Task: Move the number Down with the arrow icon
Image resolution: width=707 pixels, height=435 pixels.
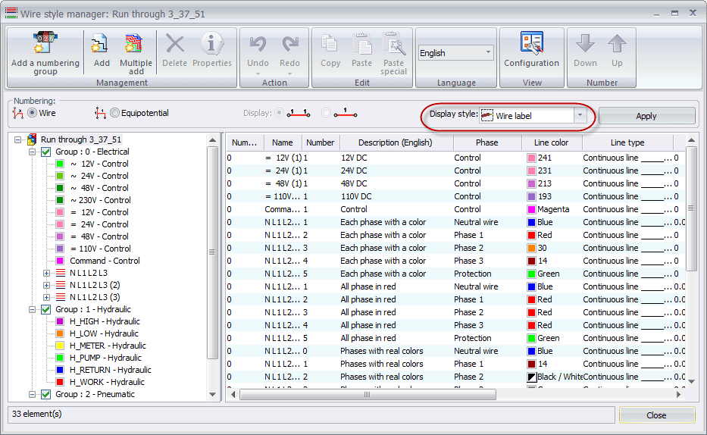Action: pyautogui.click(x=585, y=44)
